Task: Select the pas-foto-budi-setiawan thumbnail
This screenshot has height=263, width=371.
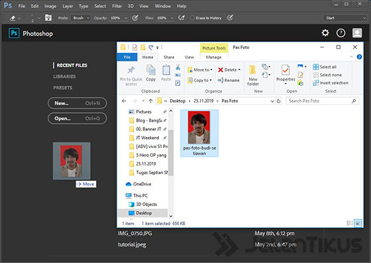Action: coord(199,133)
